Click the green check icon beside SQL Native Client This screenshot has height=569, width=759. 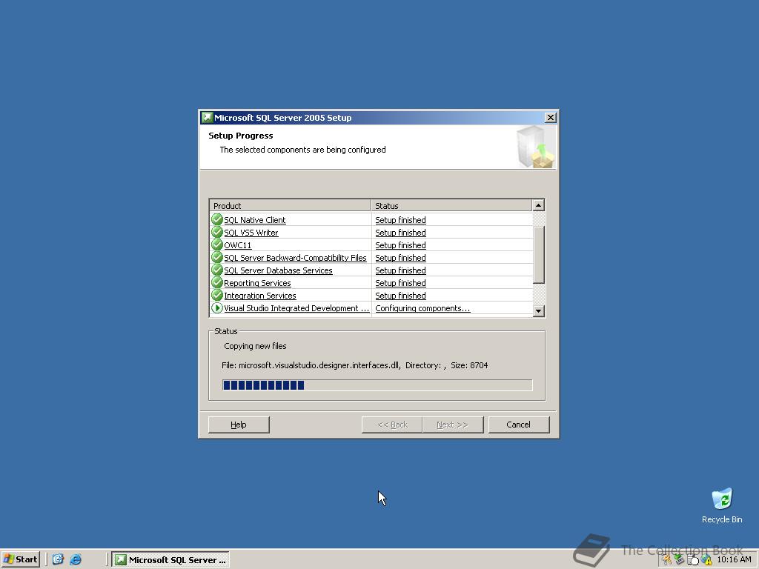click(217, 219)
